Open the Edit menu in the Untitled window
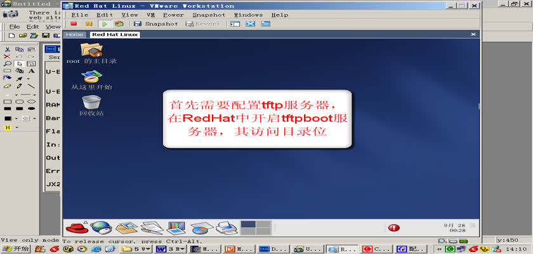 pos(32,27)
